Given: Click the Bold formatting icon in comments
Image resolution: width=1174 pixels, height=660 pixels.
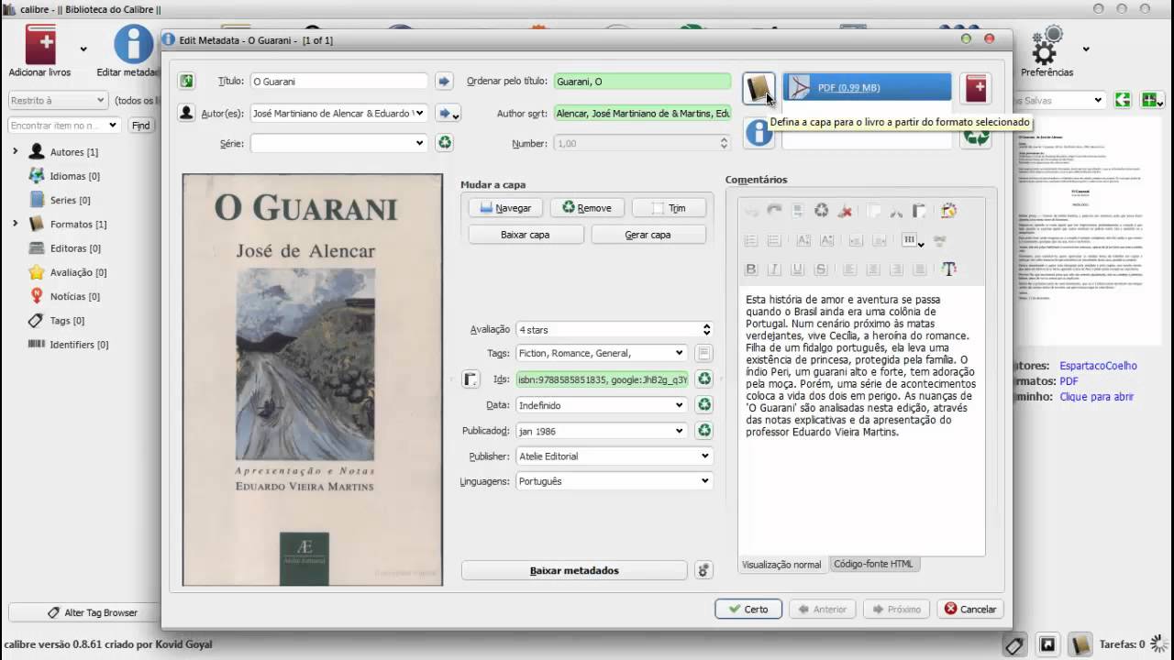Looking at the screenshot, I should coord(751,269).
